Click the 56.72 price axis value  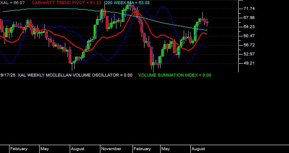249,45
